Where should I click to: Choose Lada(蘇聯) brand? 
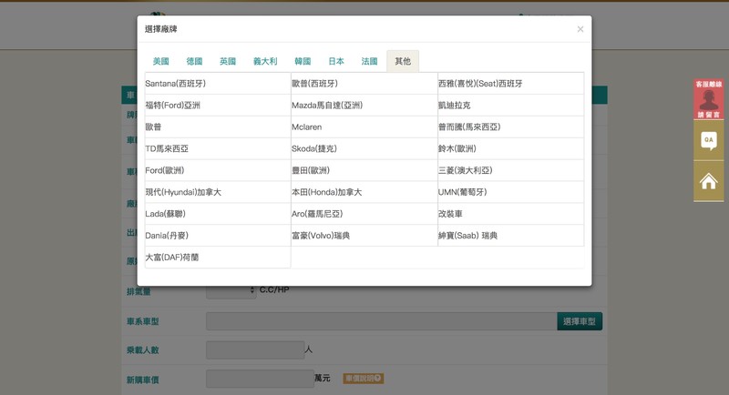coord(218,214)
